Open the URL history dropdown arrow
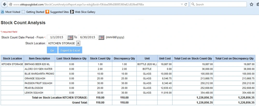Image resolution: width=259 pixels, height=106 pixels. click(x=182, y=4)
